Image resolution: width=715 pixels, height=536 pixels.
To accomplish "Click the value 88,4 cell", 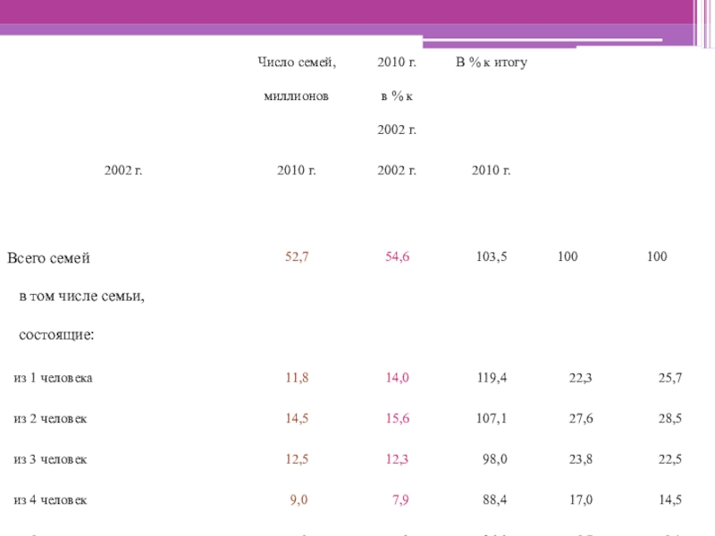I will (494, 500).
